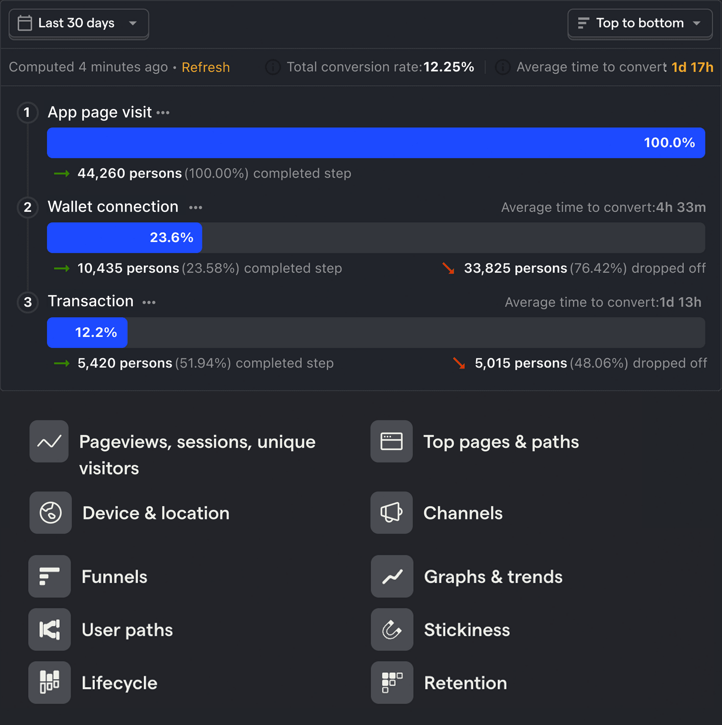Click Refresh to recompute the funnel
Image resolution: width=722 pixels, height=725 pixels.
(206, 67)
